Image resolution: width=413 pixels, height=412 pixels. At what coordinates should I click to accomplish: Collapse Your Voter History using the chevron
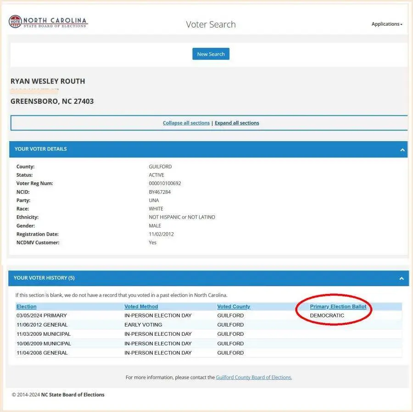[401, 278]
